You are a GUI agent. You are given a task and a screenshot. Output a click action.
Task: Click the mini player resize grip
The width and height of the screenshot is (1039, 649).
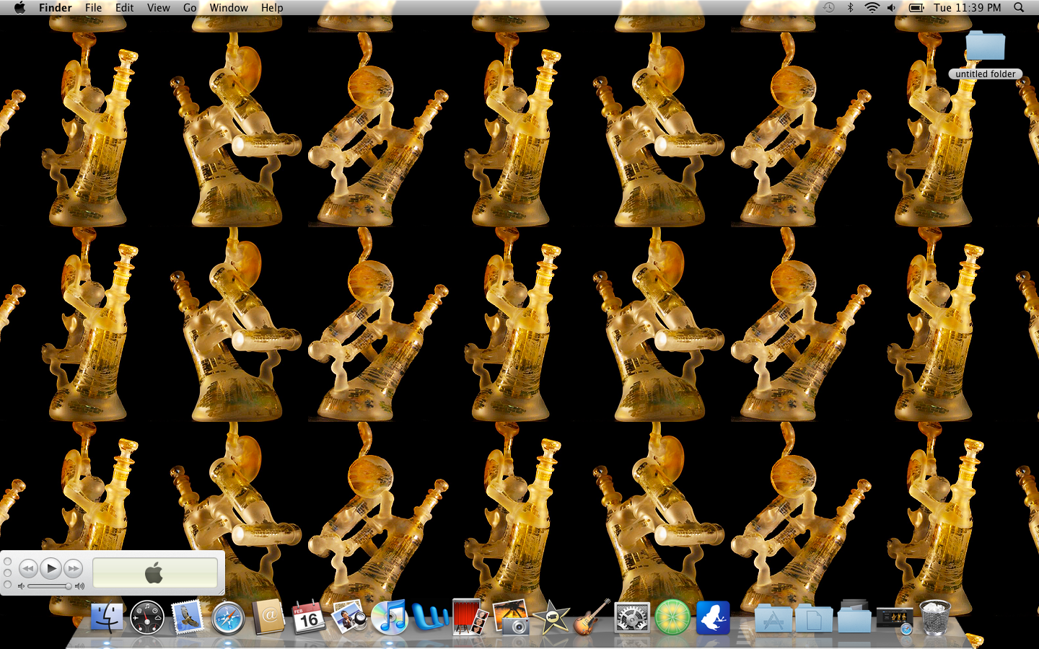tap(221, 591)
